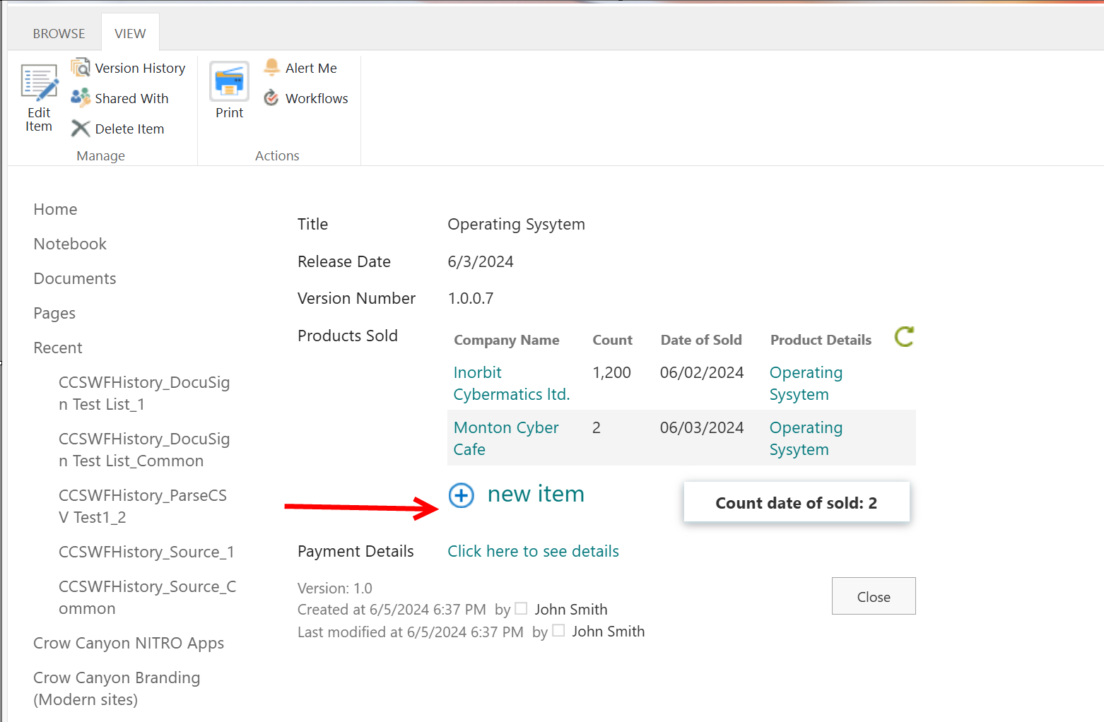The width and height of the screenshot is (1104, 722).
Task: Open CCSWFHistory_DocuSign Test List_Common
Action: pyautogui.click(x=144, y=449)
